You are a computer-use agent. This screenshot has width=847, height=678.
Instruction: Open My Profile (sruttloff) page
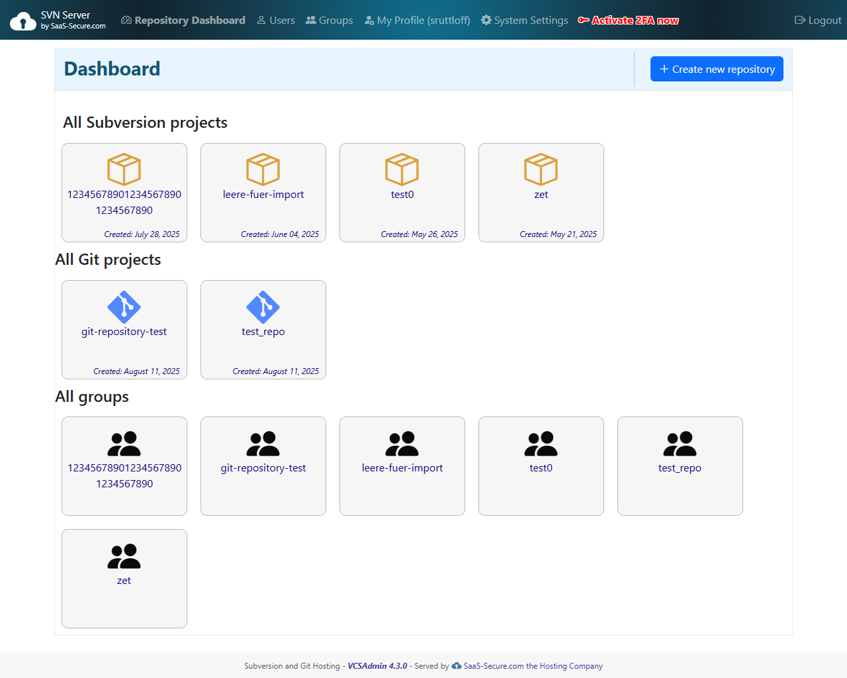click(x=418, y=21)
